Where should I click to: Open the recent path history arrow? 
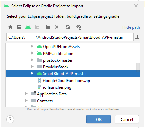tap(137, 37)
